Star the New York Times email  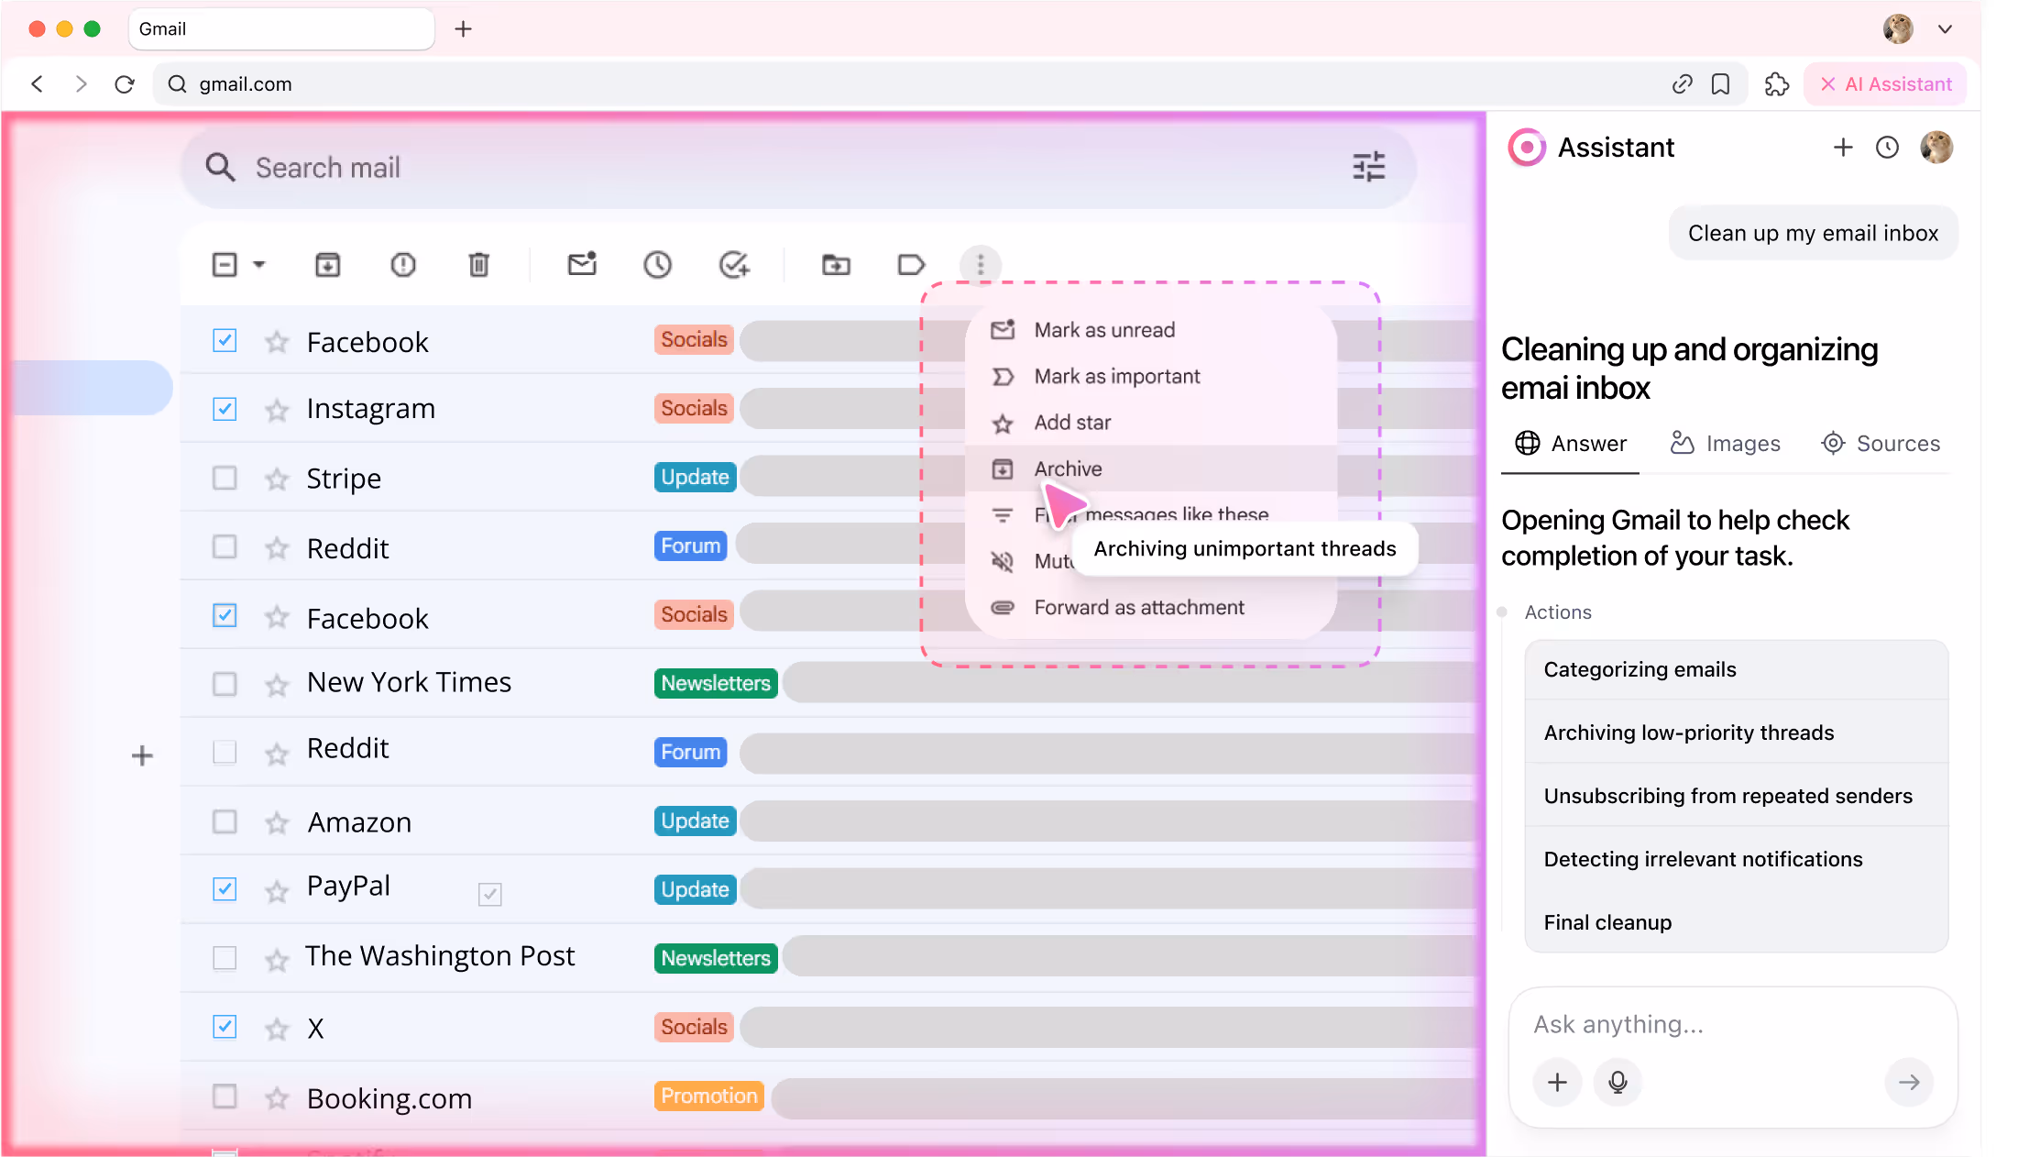point(277,685)
